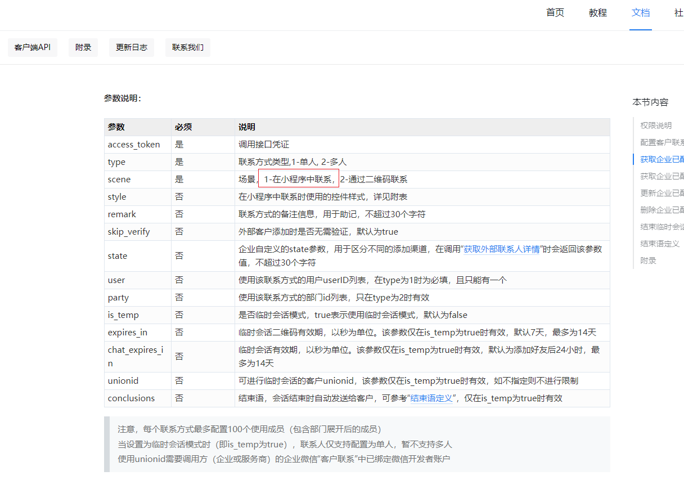Open the 首页 top navigation item
The image size is (684, 498).
click(x=555, y=12)
